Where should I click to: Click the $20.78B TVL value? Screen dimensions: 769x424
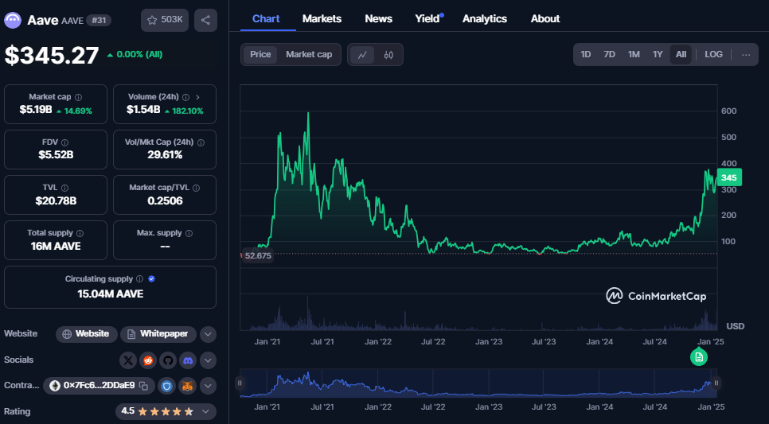pos(56,200)
